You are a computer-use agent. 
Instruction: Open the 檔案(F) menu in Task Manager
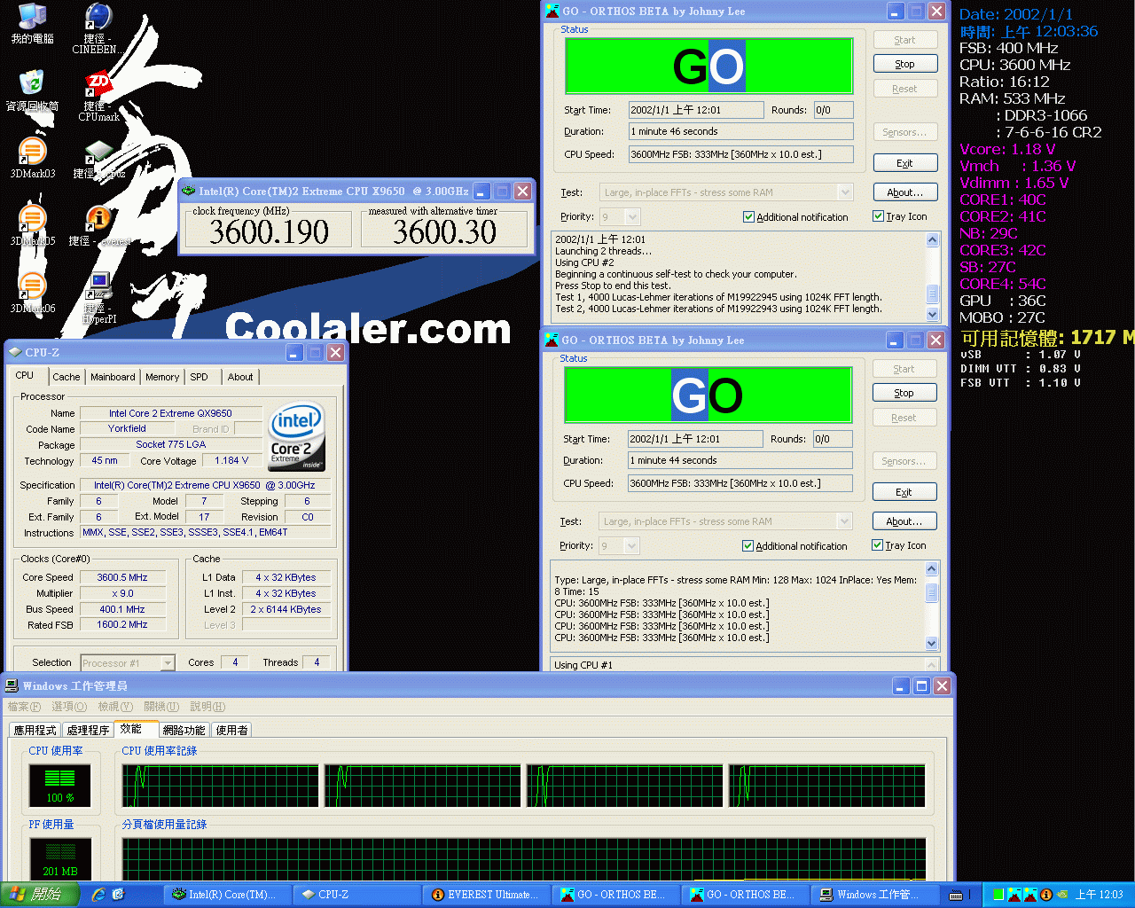pyautogui.click(x=24, y=707)
